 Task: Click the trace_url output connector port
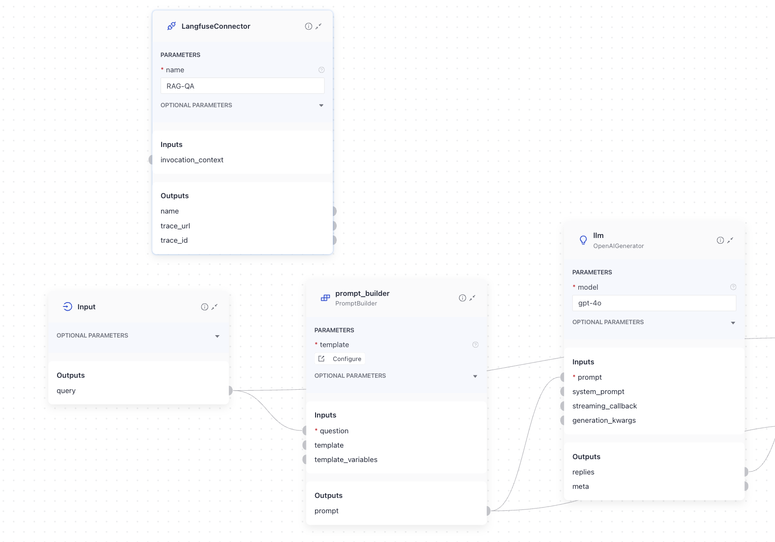point(334,226)
